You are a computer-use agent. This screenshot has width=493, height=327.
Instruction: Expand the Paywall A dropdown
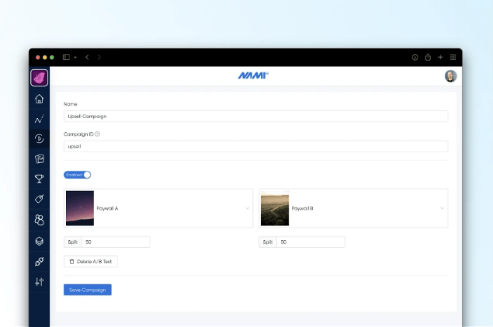248,208
